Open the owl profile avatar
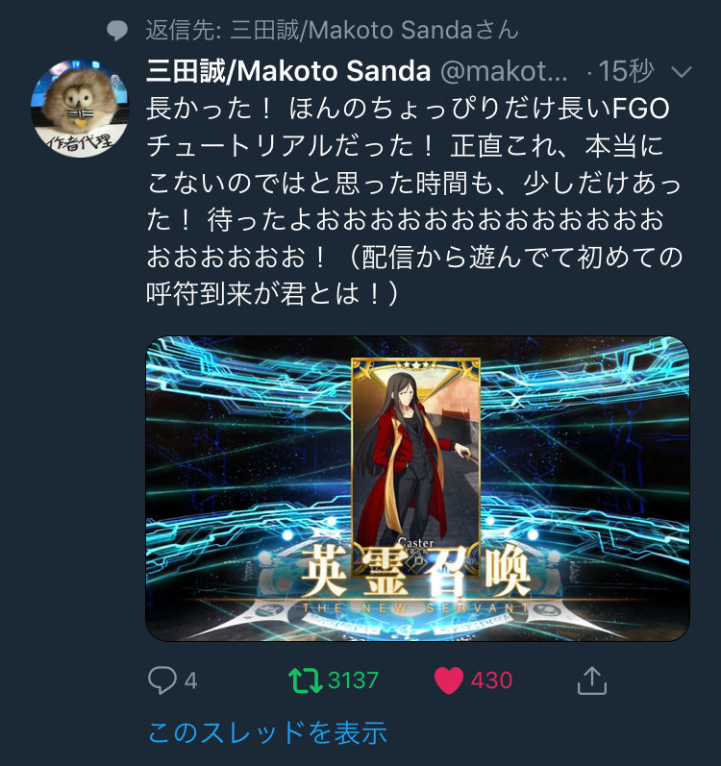721x766 pixels. (x=80, y=108)
